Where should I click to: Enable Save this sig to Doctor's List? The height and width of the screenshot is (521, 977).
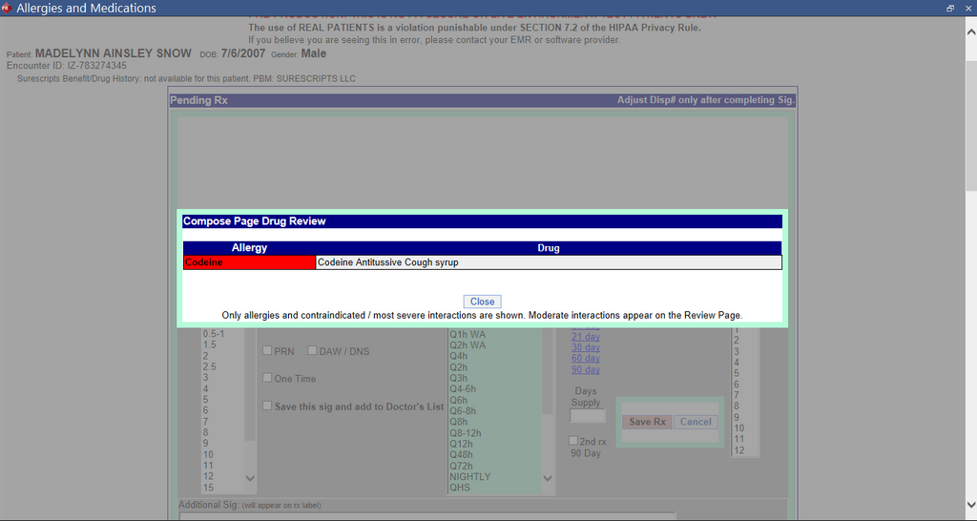coord(268,406)
